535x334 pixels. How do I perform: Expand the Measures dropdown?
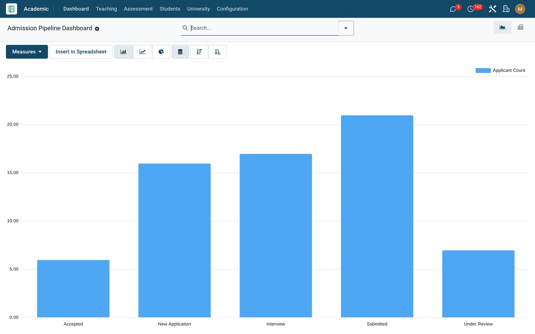coord(27,52)
